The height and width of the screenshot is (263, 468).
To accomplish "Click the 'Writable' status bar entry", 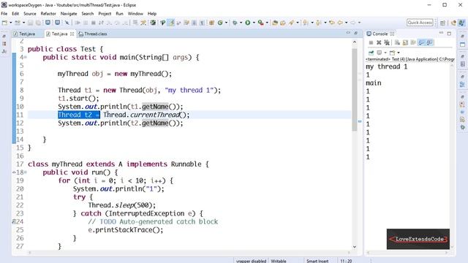I will click(279, 261).
